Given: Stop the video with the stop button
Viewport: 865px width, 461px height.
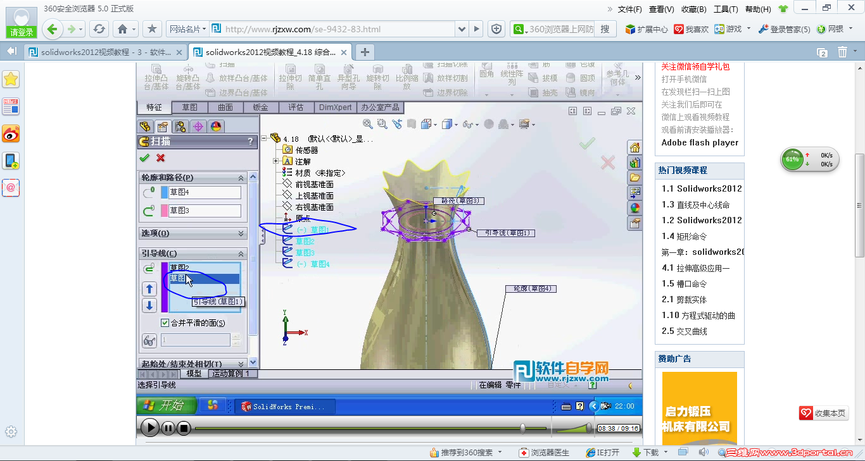Looking at the screenshot, I should click(184, 428).
